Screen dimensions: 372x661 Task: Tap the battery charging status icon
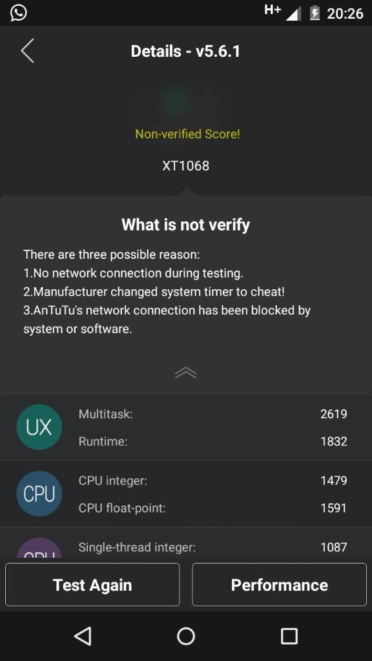[315, 13]
